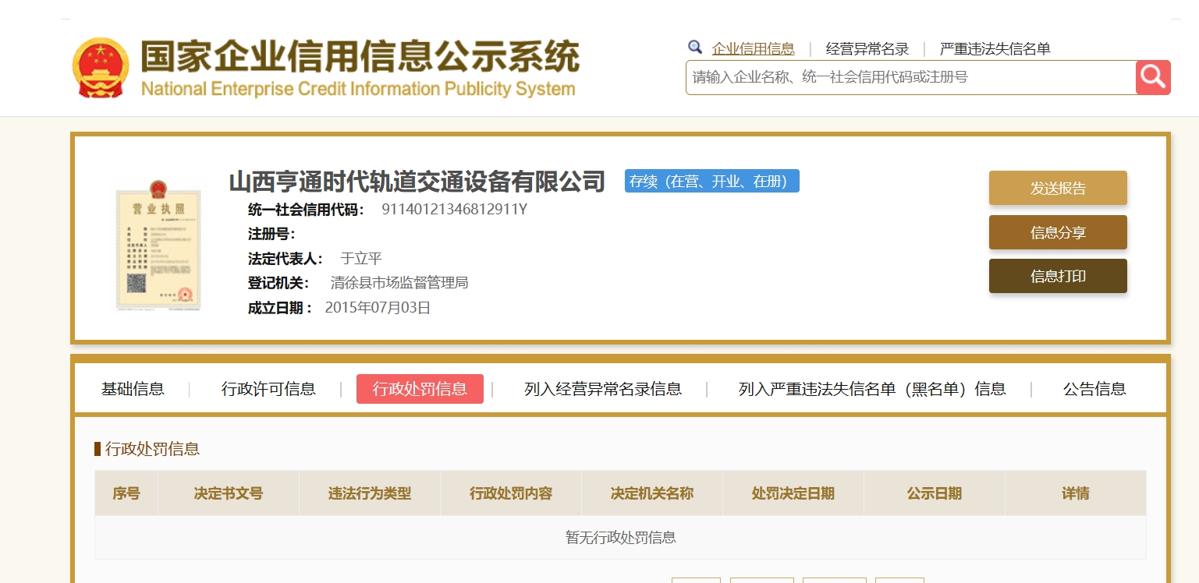Select the 严重违法失信名单 search category link
The image size is (1199, 583).
(995, 49)
